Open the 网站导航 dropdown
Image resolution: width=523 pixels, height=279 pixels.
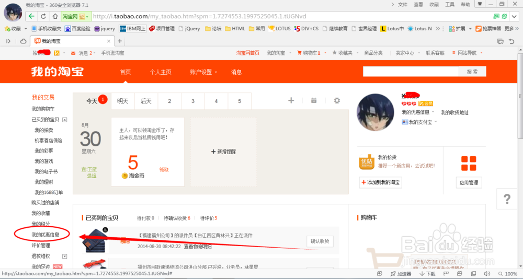click(467, 53)
